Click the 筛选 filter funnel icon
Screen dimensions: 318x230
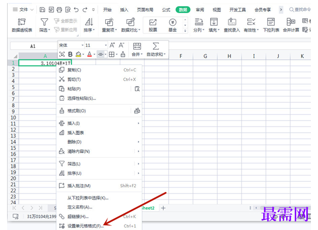(x=44, y=22)
